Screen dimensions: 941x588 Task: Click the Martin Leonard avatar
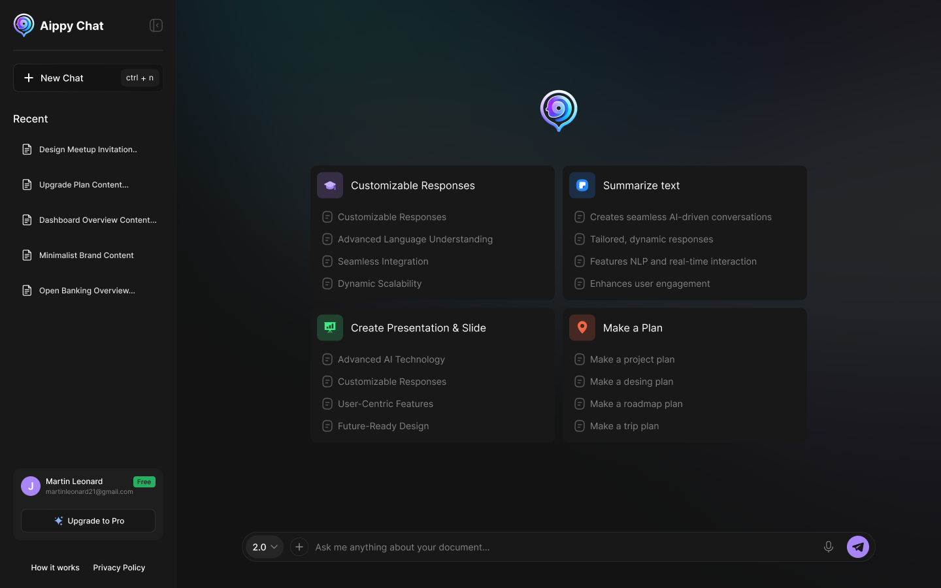click(31, 486)
